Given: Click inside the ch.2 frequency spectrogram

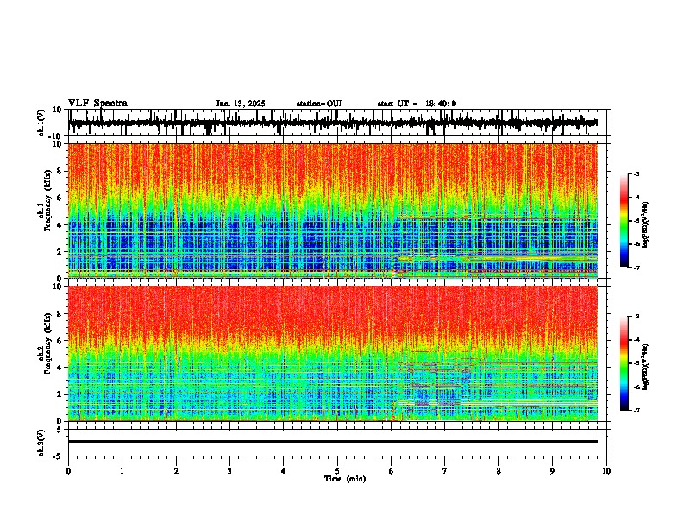Looking at the screenshot, I should tap(333, 354).
